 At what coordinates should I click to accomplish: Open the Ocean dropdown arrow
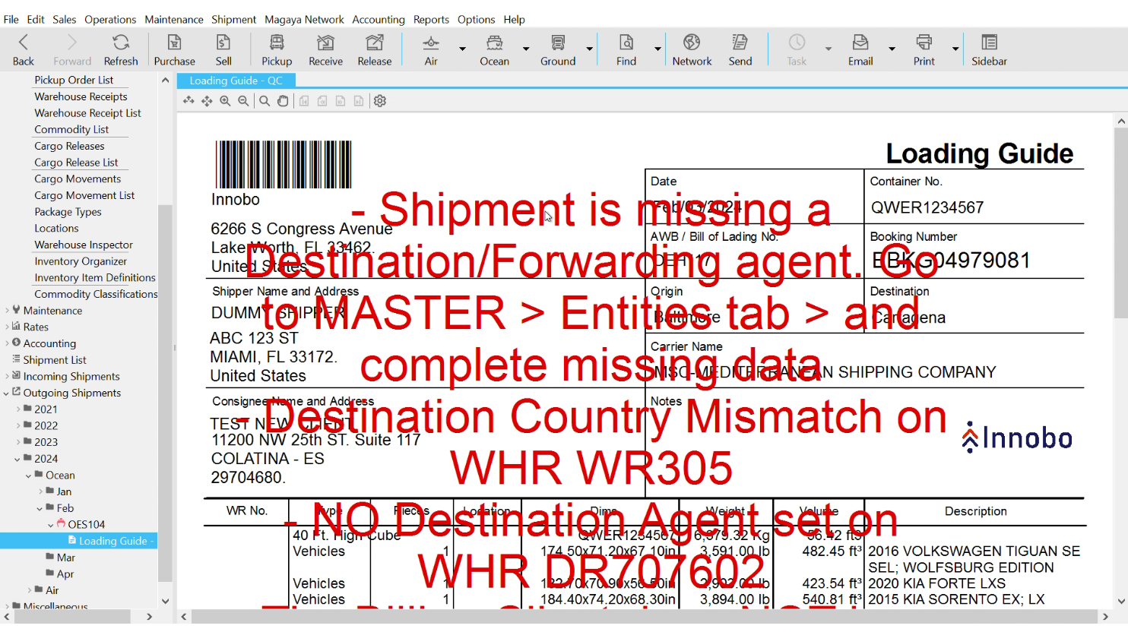pos(526,49)
